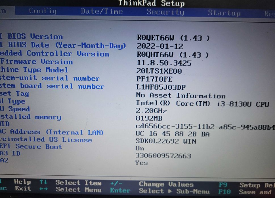Switch to the Config tab
This screenshot has width=275, height=198.
pyautogui.click(x=43, y=11)
